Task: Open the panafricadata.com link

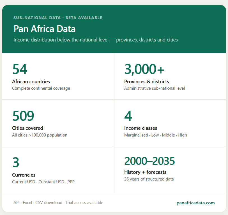Action: 195,203
